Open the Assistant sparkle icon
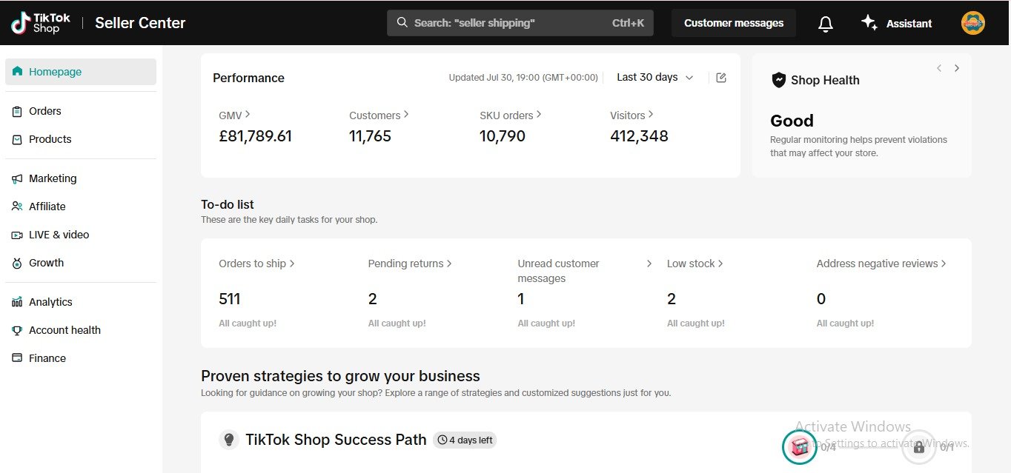Viewport: 1011px width, 473px height. click(869, 23)
